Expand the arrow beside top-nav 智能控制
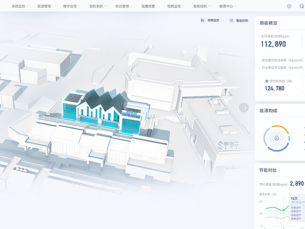The width and height of the screenshot is (305, 229). pyautogui.click(x=209, y=6)
